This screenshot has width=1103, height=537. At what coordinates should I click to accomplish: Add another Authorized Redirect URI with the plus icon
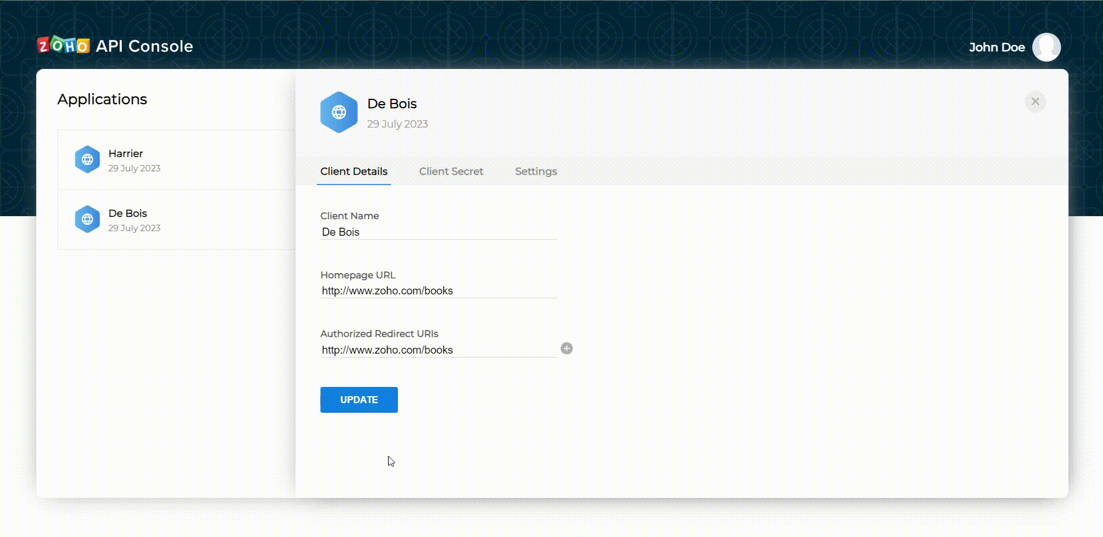click(566, 349)
